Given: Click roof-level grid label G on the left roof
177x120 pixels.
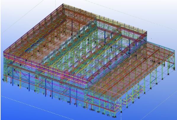Looking at the screenshot, I should click(x=38, y=51).
